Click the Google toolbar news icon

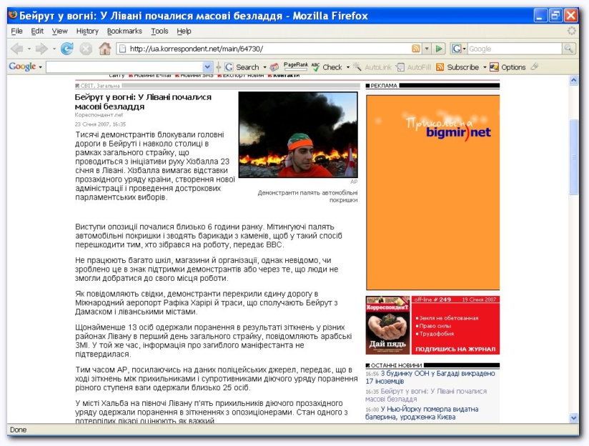point(274,67)
